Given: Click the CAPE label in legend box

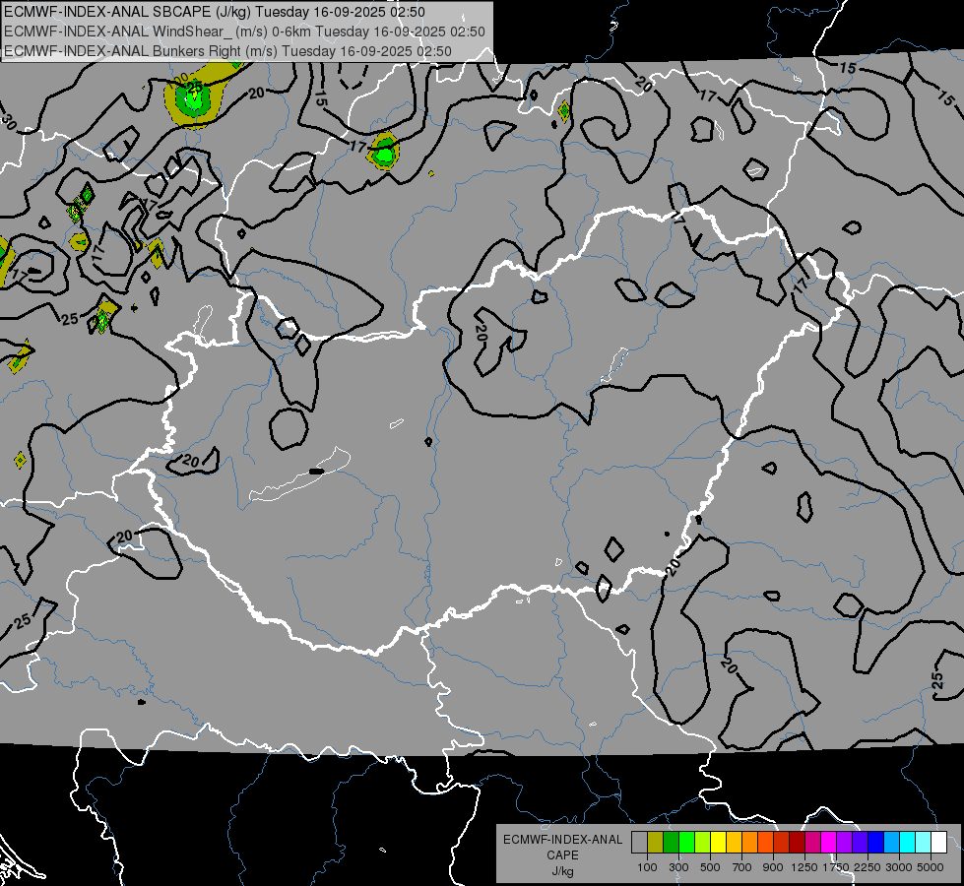Looking at the screenshot, I should pyautogui.click(x=562, y=855).
